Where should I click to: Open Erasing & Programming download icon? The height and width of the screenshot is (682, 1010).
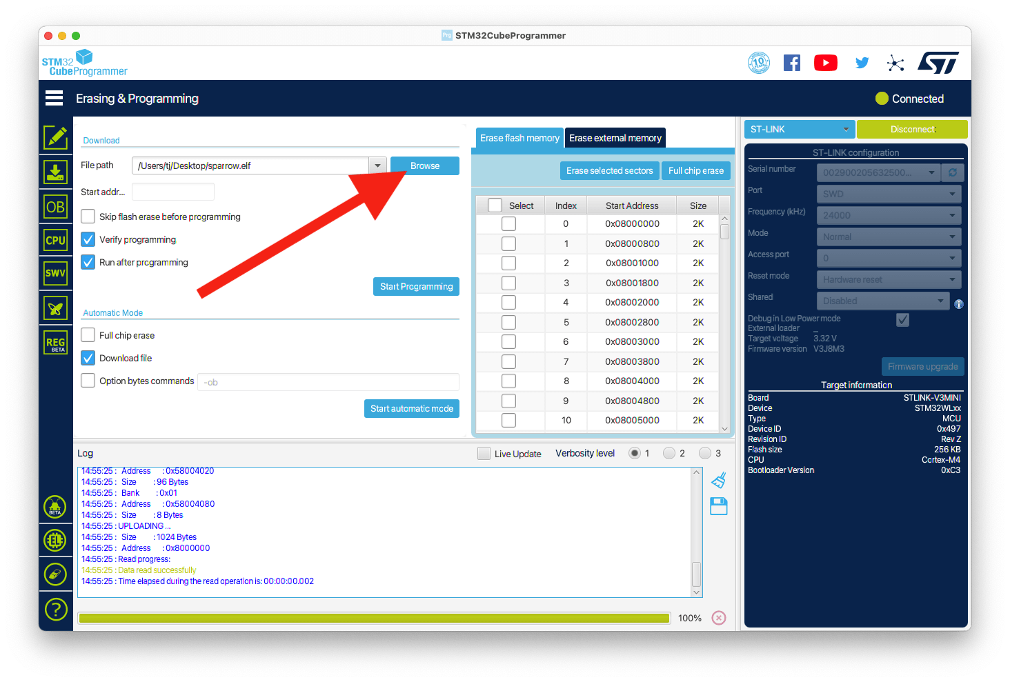[x=56, y=172]
